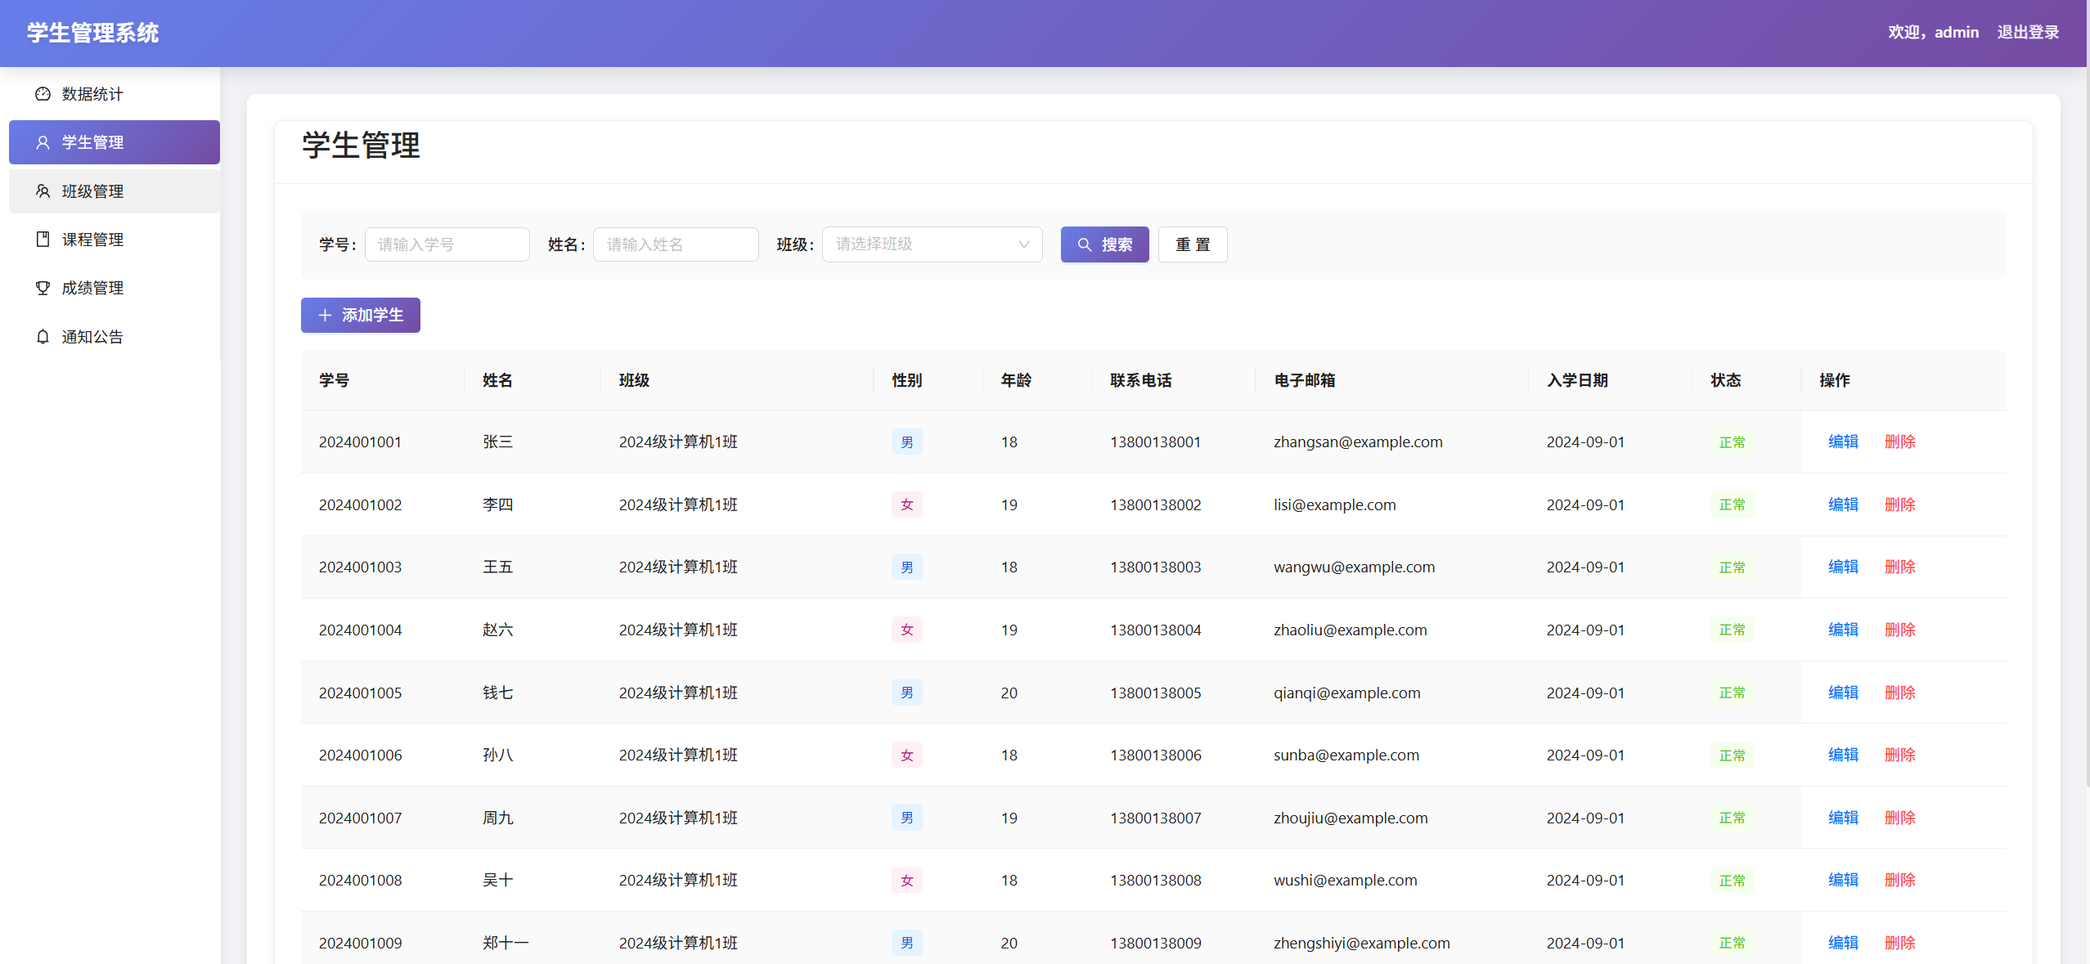Edit student 孙八 via 编辑 link
Image resolution: width=2090 pixels, height=964 pixels.
coord(1843,755)
